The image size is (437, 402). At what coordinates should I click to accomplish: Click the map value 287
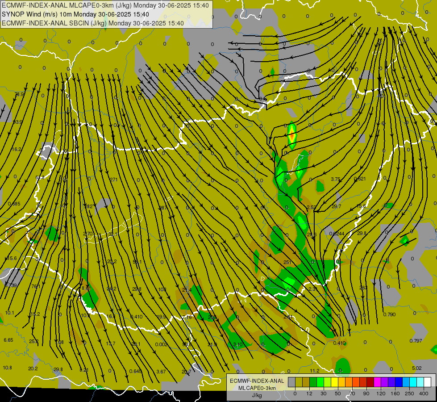[x=163, y=208]
